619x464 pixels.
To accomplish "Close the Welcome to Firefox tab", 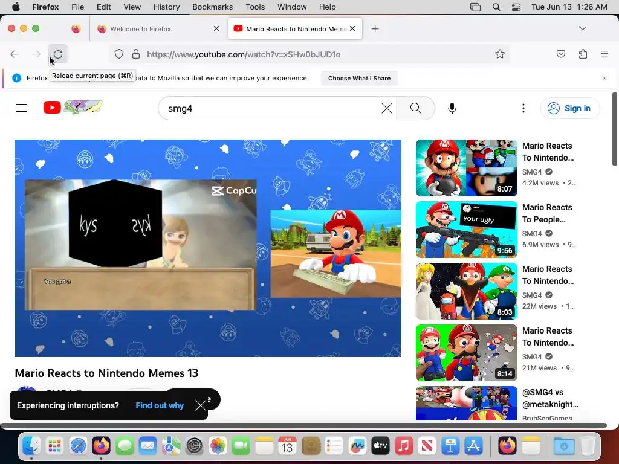I will pos(216,28).
